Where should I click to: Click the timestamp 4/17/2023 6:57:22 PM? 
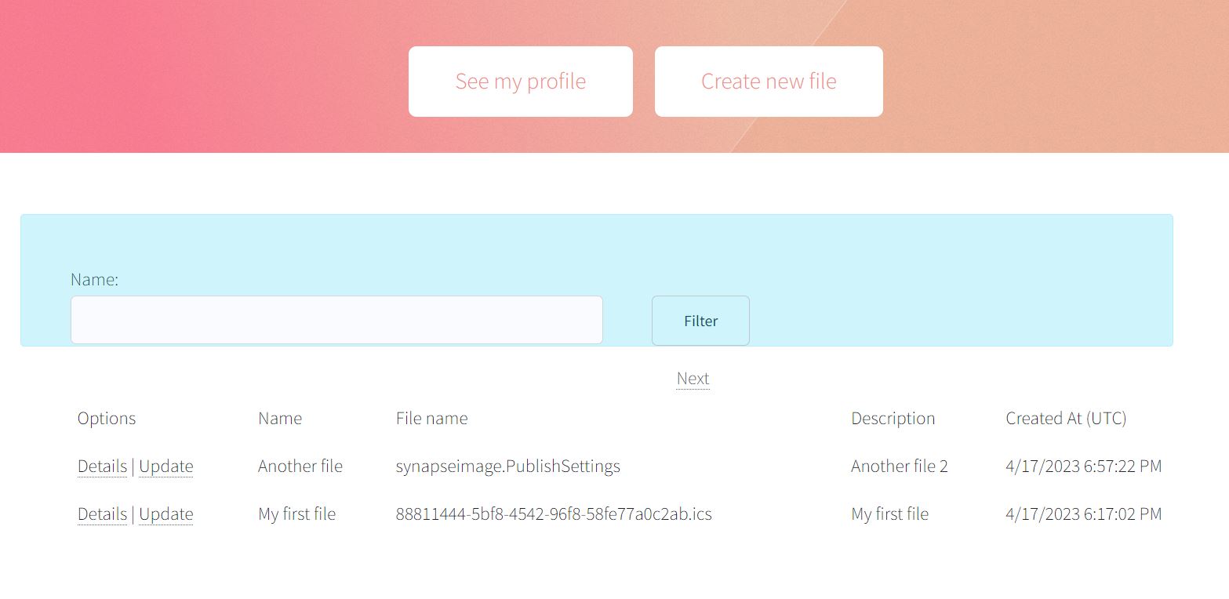coord(1083,466)
